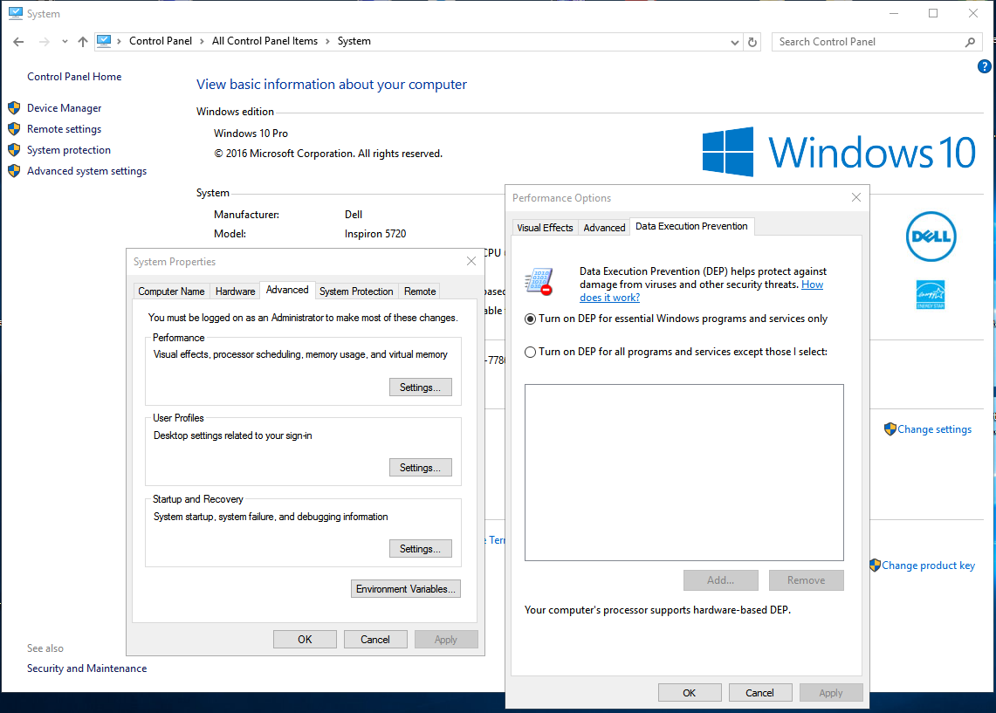This screenshot has width=996, height=713.
Task: Click the Device Manager shield icon
Action: [14, 108]
